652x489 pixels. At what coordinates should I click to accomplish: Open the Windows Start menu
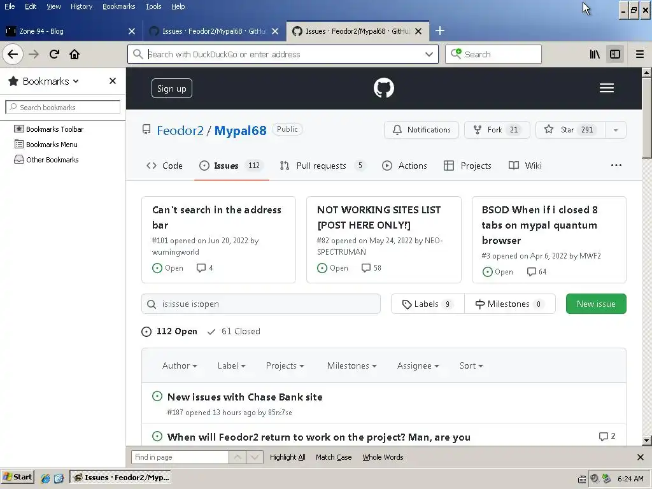point(17,477)
